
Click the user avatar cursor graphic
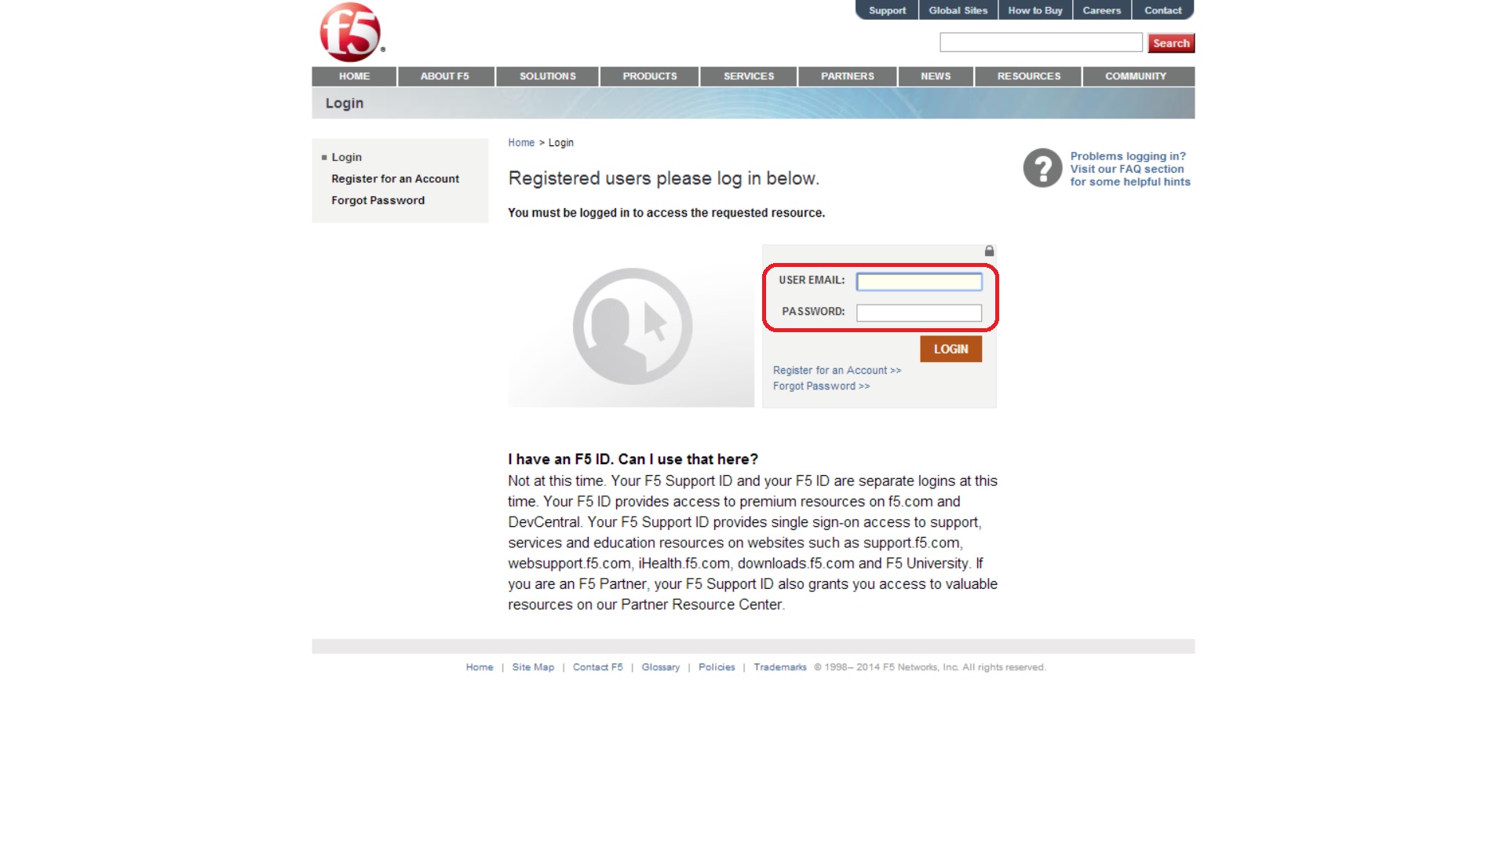coord(633,326)
